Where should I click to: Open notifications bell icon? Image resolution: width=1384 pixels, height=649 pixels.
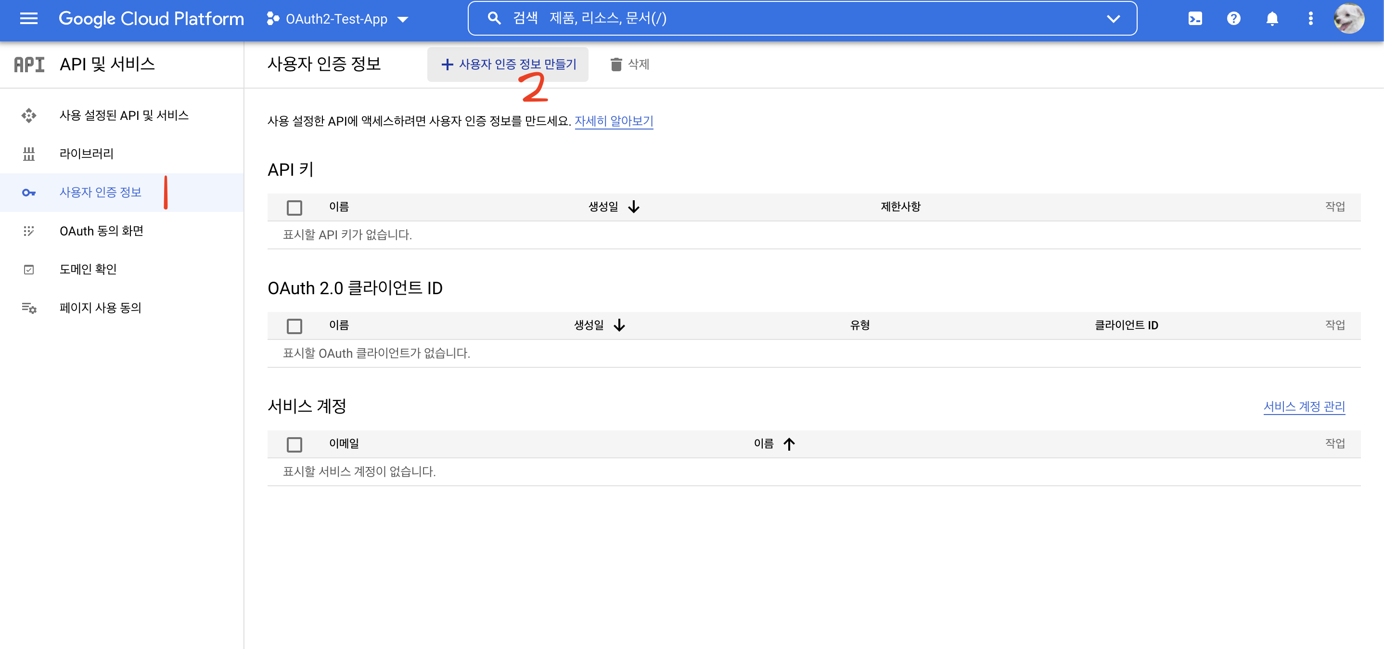tap(1272, 19)
